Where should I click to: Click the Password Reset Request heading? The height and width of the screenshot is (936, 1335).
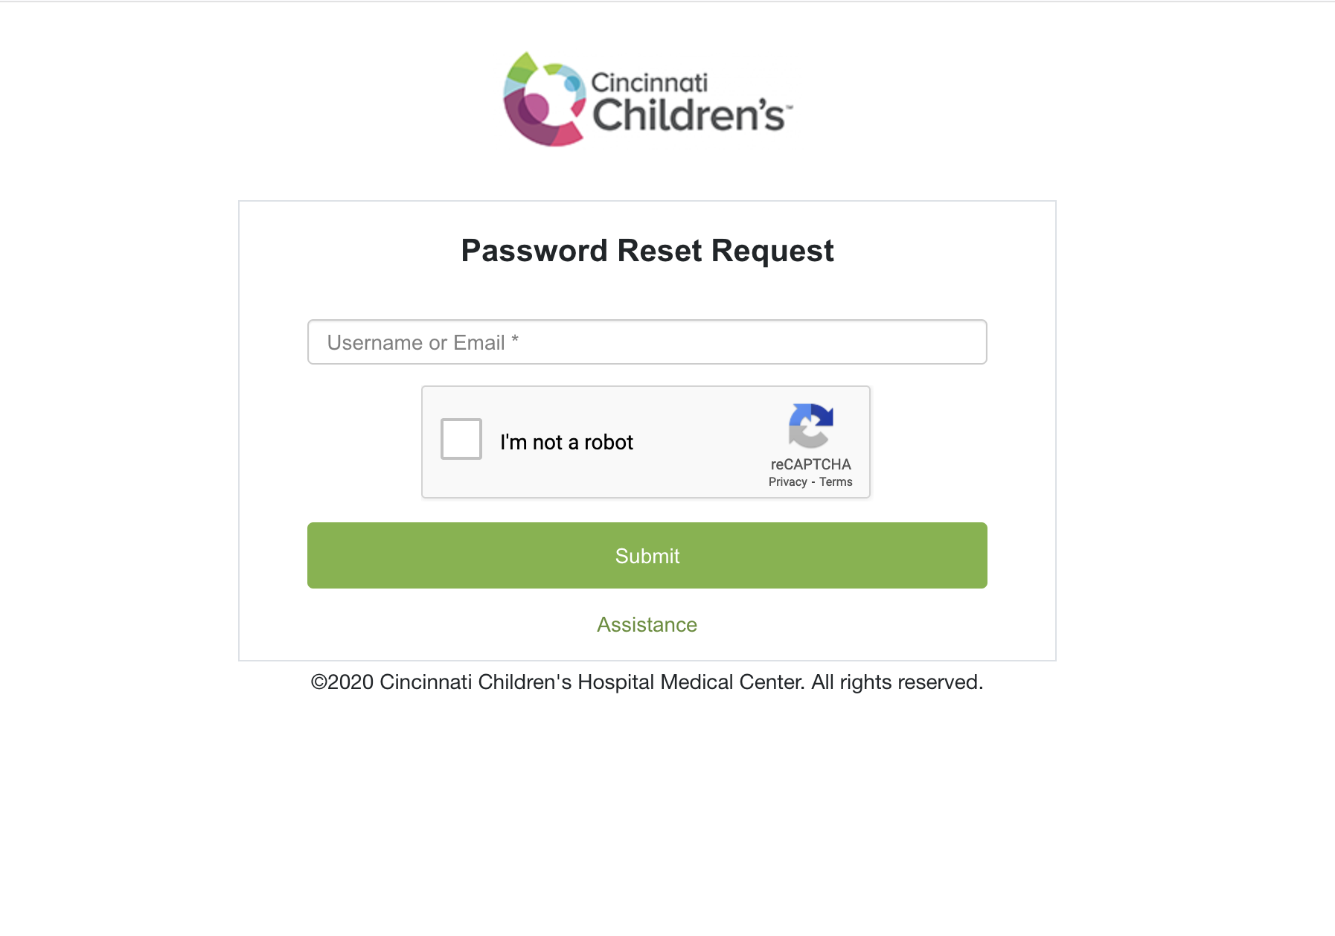(647, 251)
